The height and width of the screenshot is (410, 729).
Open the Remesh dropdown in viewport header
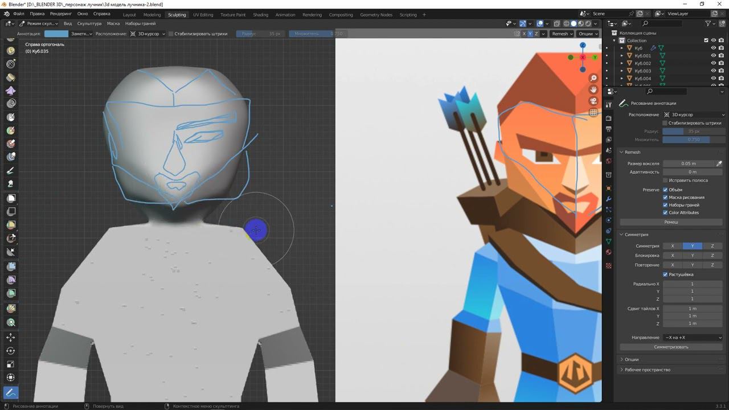click(562, 34)
